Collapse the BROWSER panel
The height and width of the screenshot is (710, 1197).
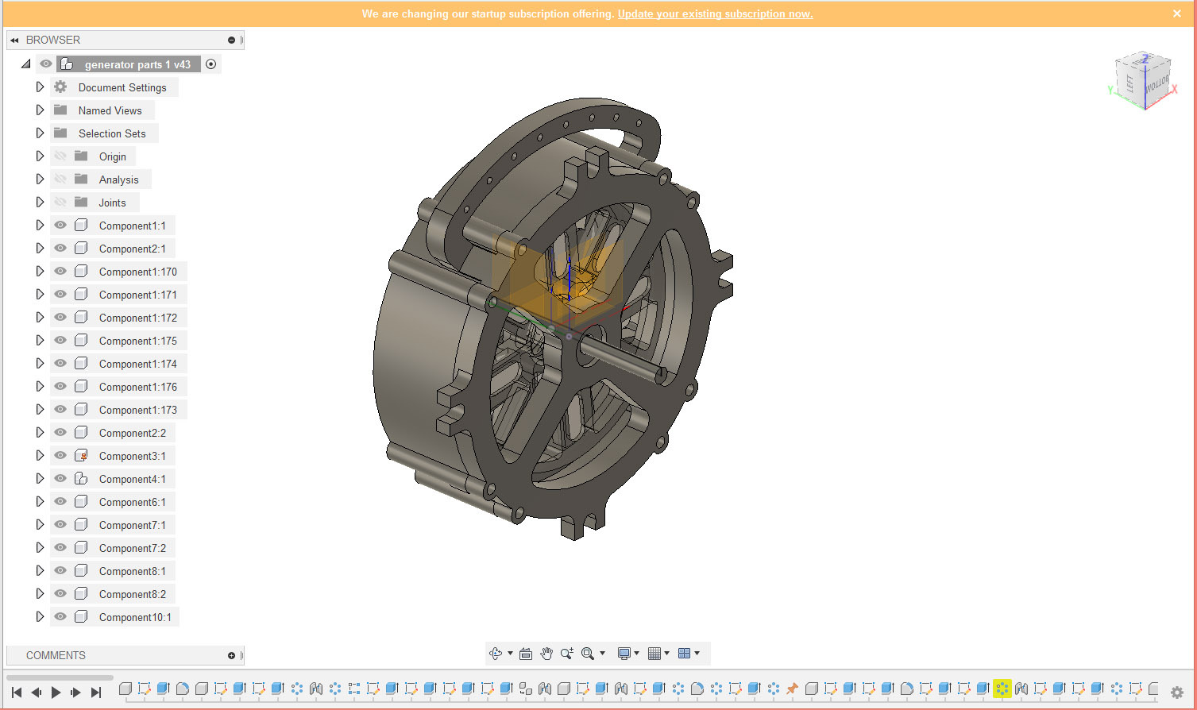[14, 40]
